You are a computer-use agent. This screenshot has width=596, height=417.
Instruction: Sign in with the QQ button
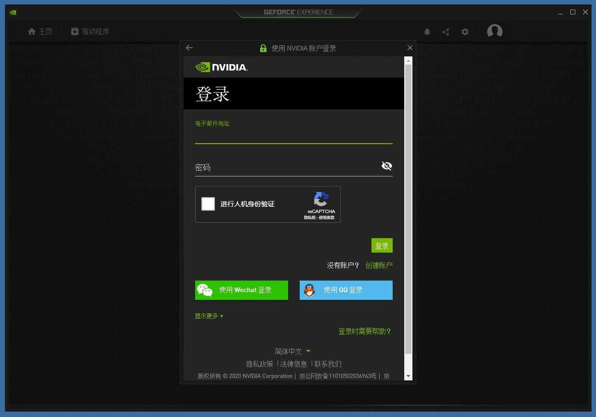(x=346, y=290)
